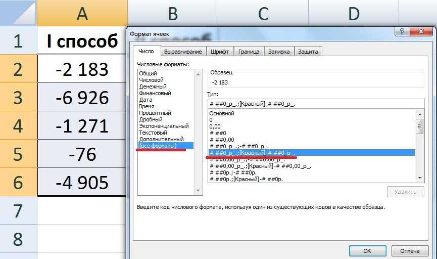Click the Тип format code input field

point(316,104)
